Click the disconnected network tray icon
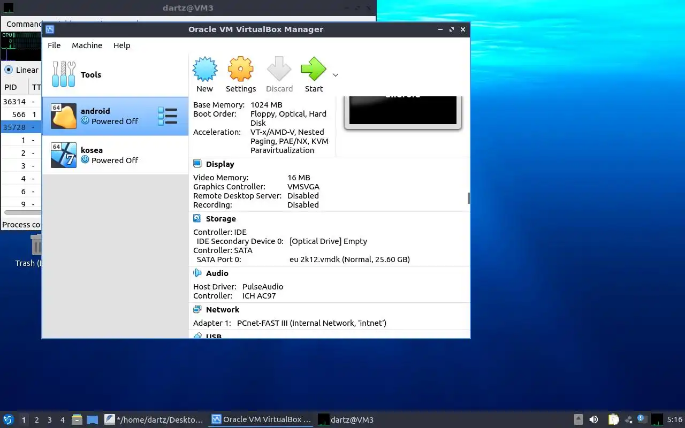 coord(628,420)
